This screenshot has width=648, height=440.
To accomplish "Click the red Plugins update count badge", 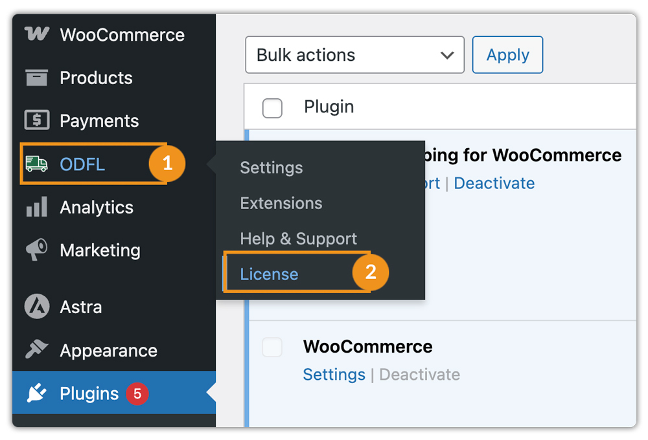I will tap(137, 393).
